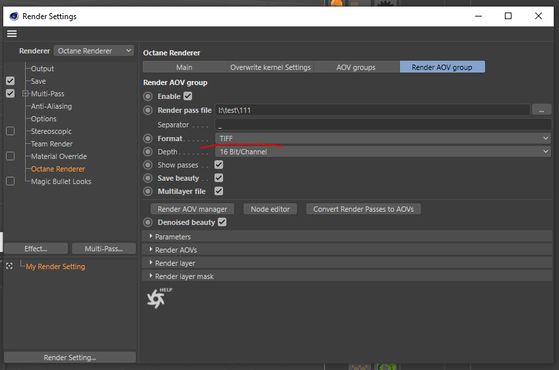
Task: Switch to the Main tab
Action: pos(185,67)
